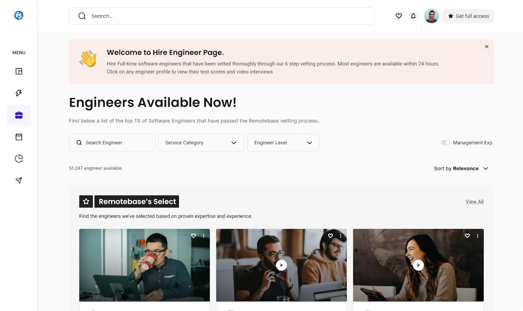The height and width of the screenshot is (311, 523).
Task: Open the Service Category dropdown
Action: pyautogui.click(x=201, y=143)
